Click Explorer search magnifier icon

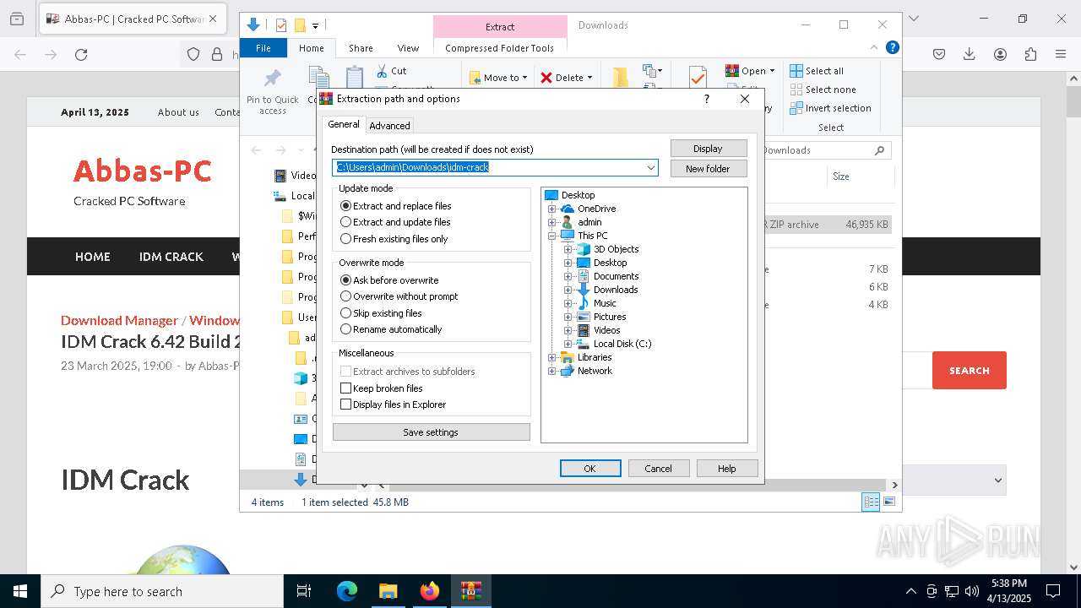click(879, 150)
